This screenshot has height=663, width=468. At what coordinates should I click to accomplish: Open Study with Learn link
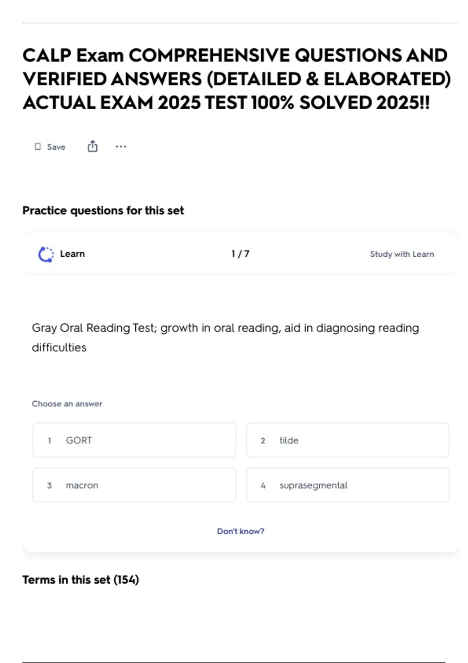pos(402,254)
